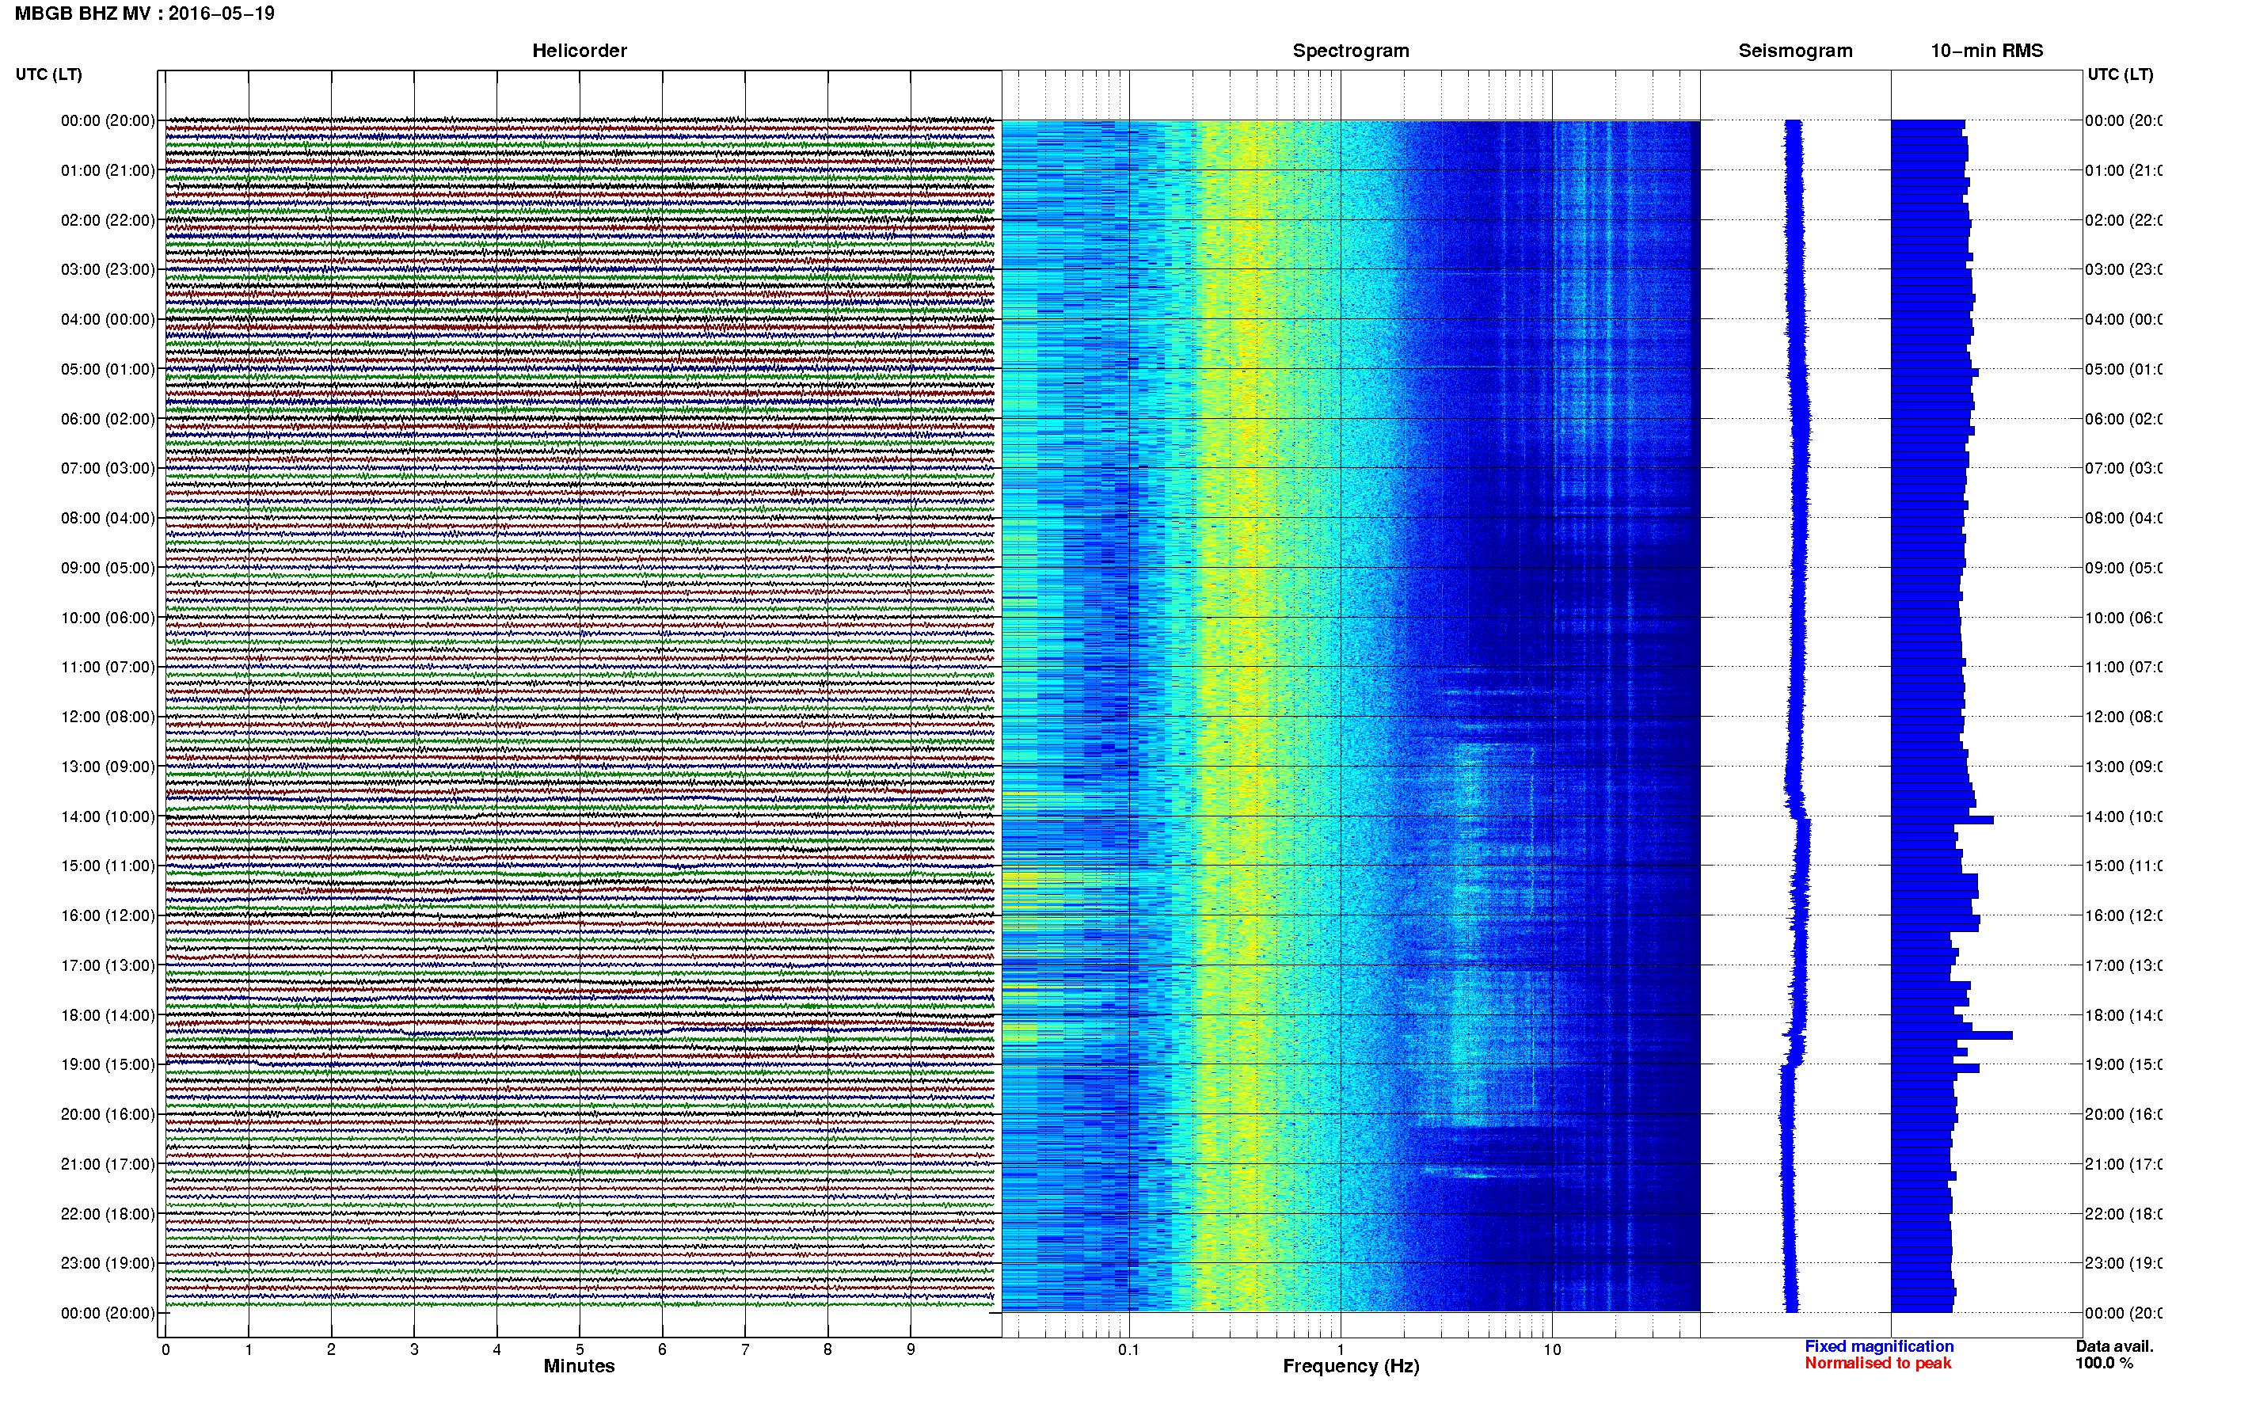Click the red "Normalised to peak" legend text
The image size is (2252, 1408).
click(1877, 1364)
